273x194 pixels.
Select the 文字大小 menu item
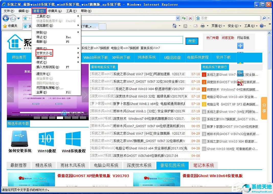point(44,53)
